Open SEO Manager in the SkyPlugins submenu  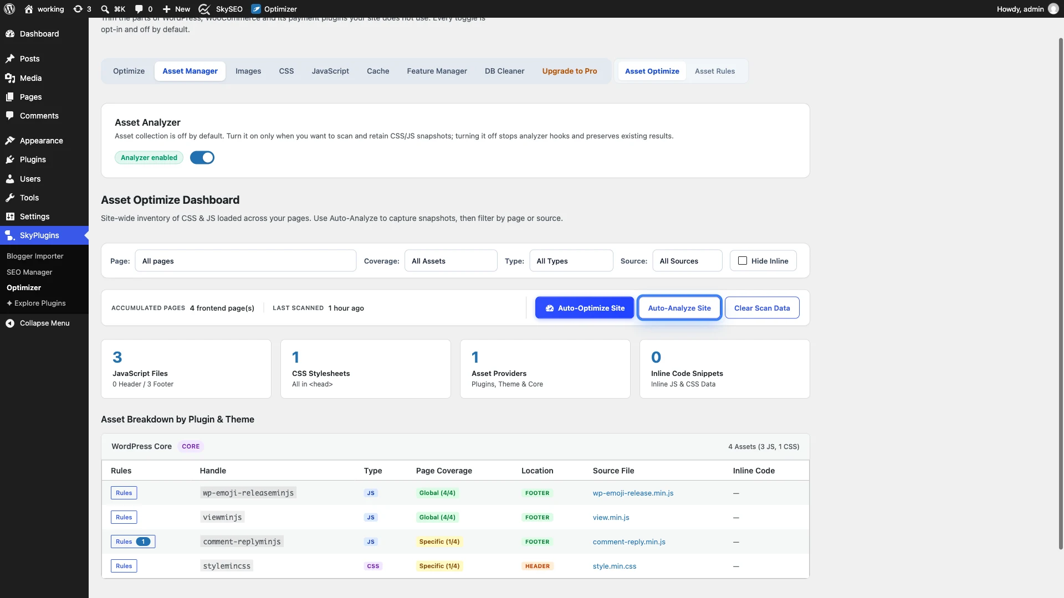(x=29, y=272)
